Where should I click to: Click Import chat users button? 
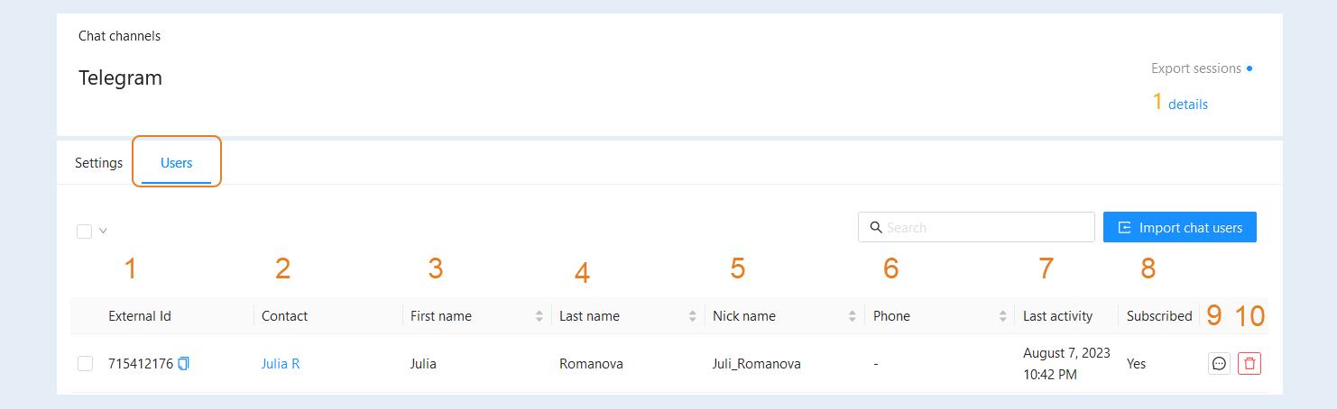tap(1180, 227)
